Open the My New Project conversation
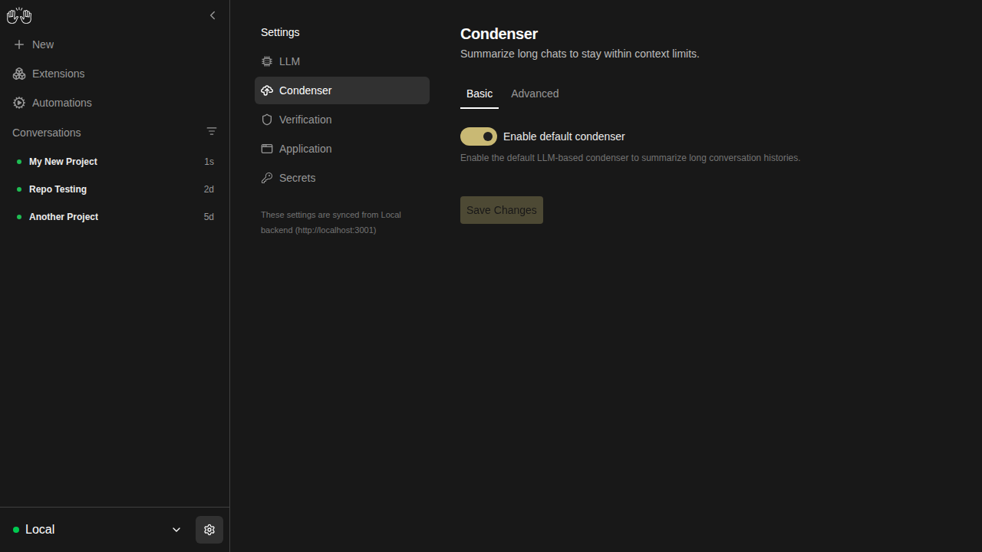Screen dimensions: 982x552 point(115,162)
